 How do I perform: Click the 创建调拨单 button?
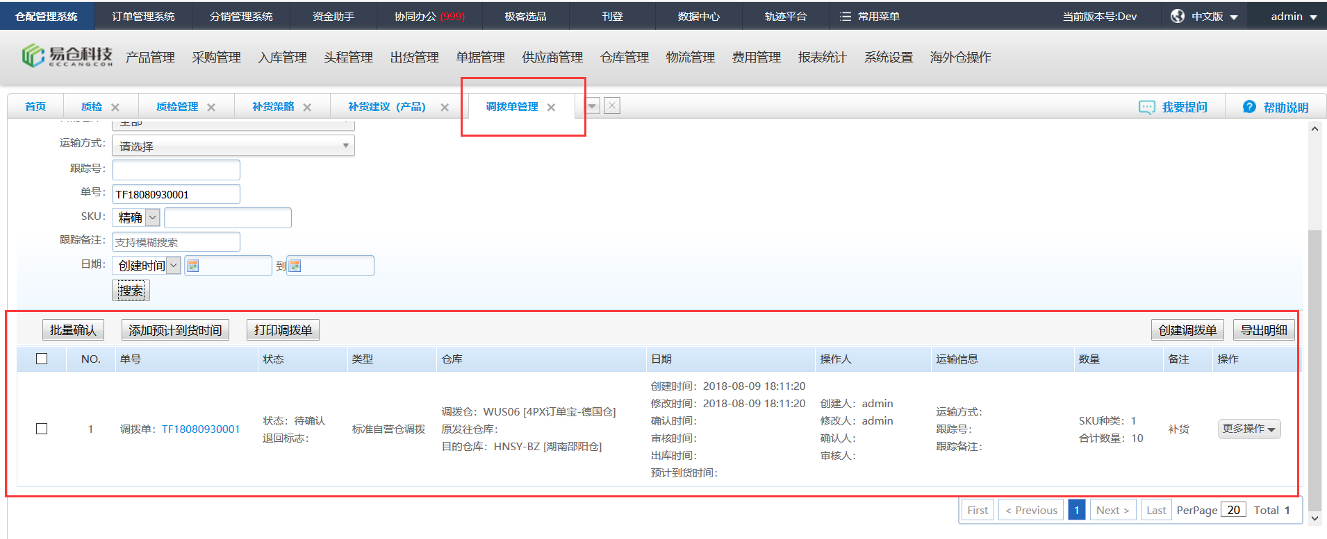tap(1187, 330)
